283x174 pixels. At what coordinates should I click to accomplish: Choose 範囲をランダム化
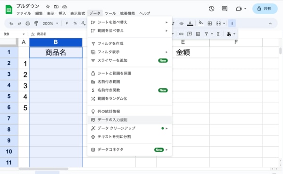(x=129, y=99)
